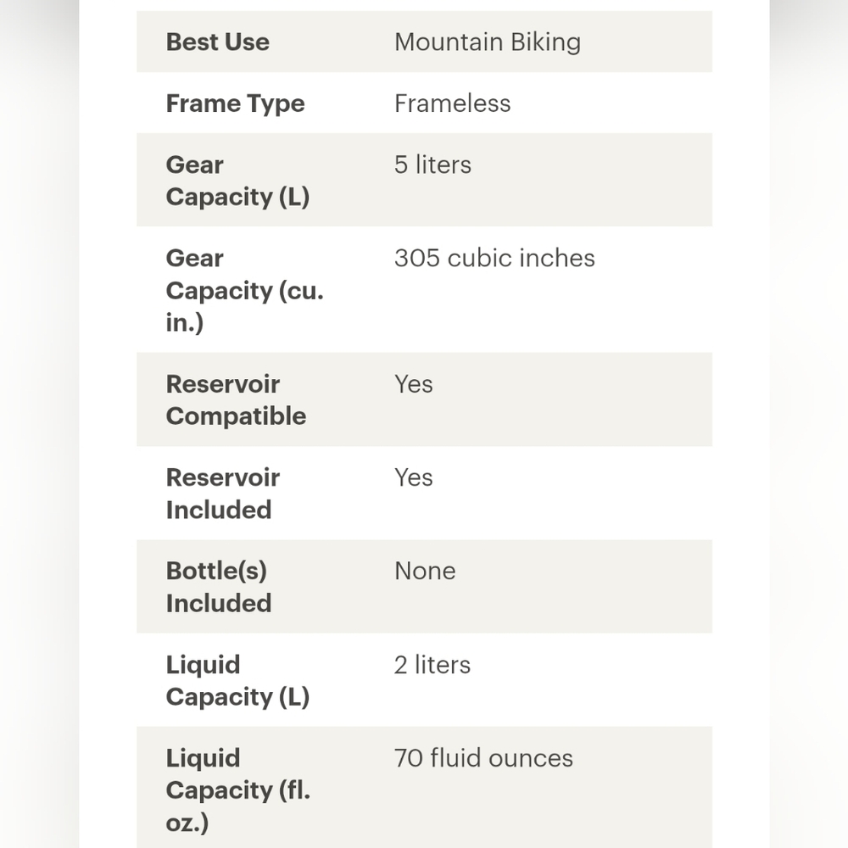The width and height of the screenshot is (848, 848).
Task: Click the blurred right side margin
Action: 809,424
